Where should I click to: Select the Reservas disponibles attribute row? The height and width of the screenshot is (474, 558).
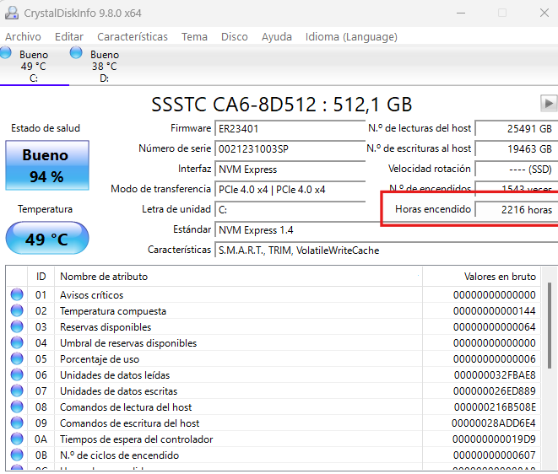click(274, 326)
